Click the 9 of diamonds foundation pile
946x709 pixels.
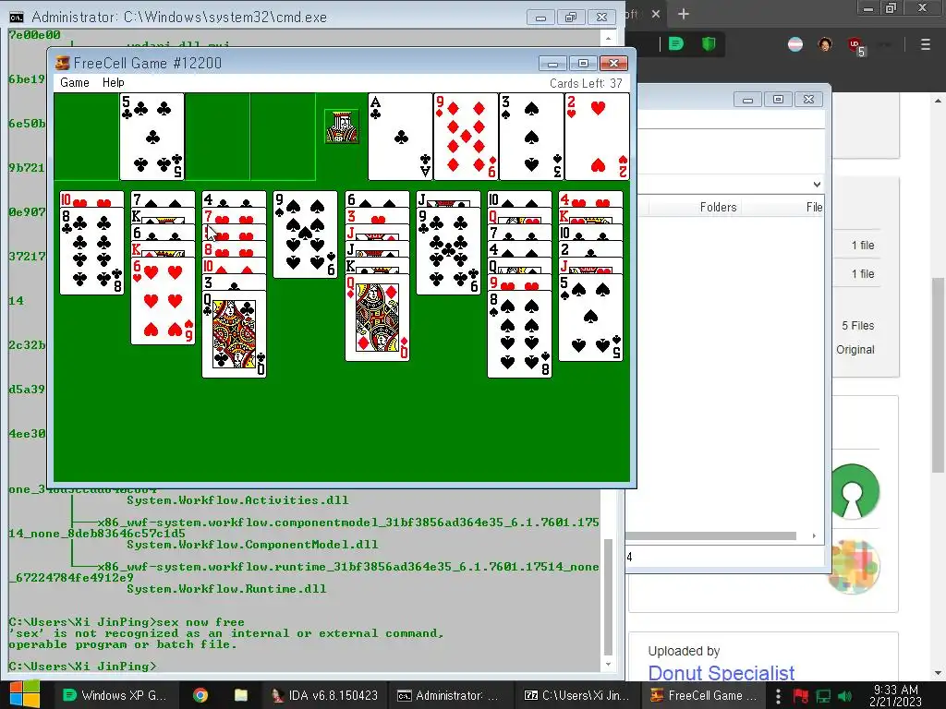466,137
